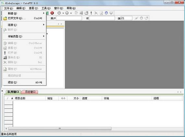Screen dimensions: 185x137
Task: Click the 用户 username input field
Action: tap(69, 18)
